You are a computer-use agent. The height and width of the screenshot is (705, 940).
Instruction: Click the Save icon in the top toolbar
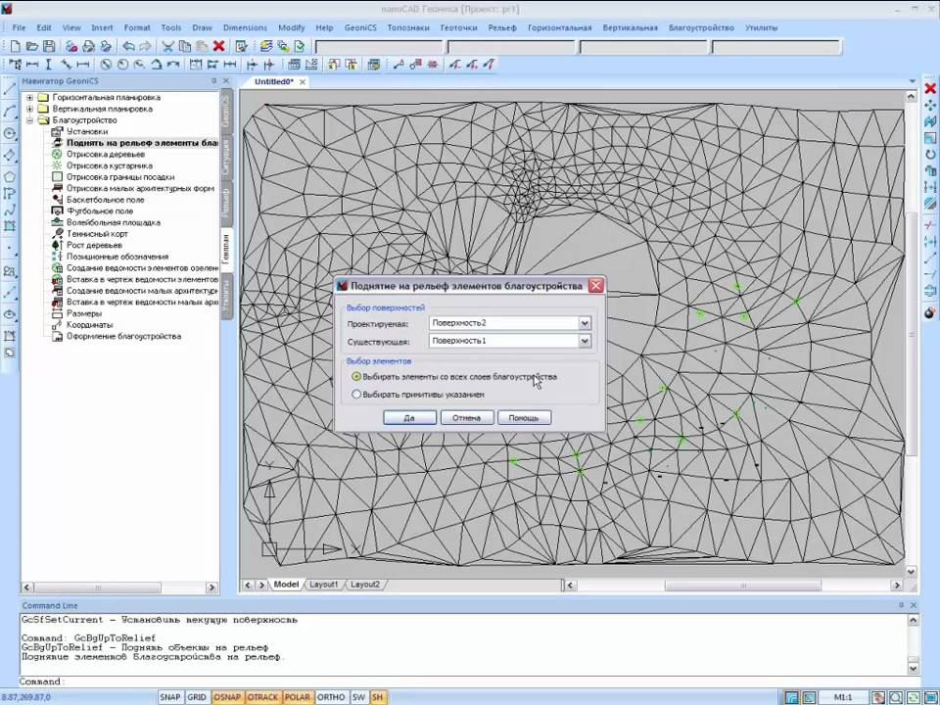pyautogui.click(x=48, y=46)
